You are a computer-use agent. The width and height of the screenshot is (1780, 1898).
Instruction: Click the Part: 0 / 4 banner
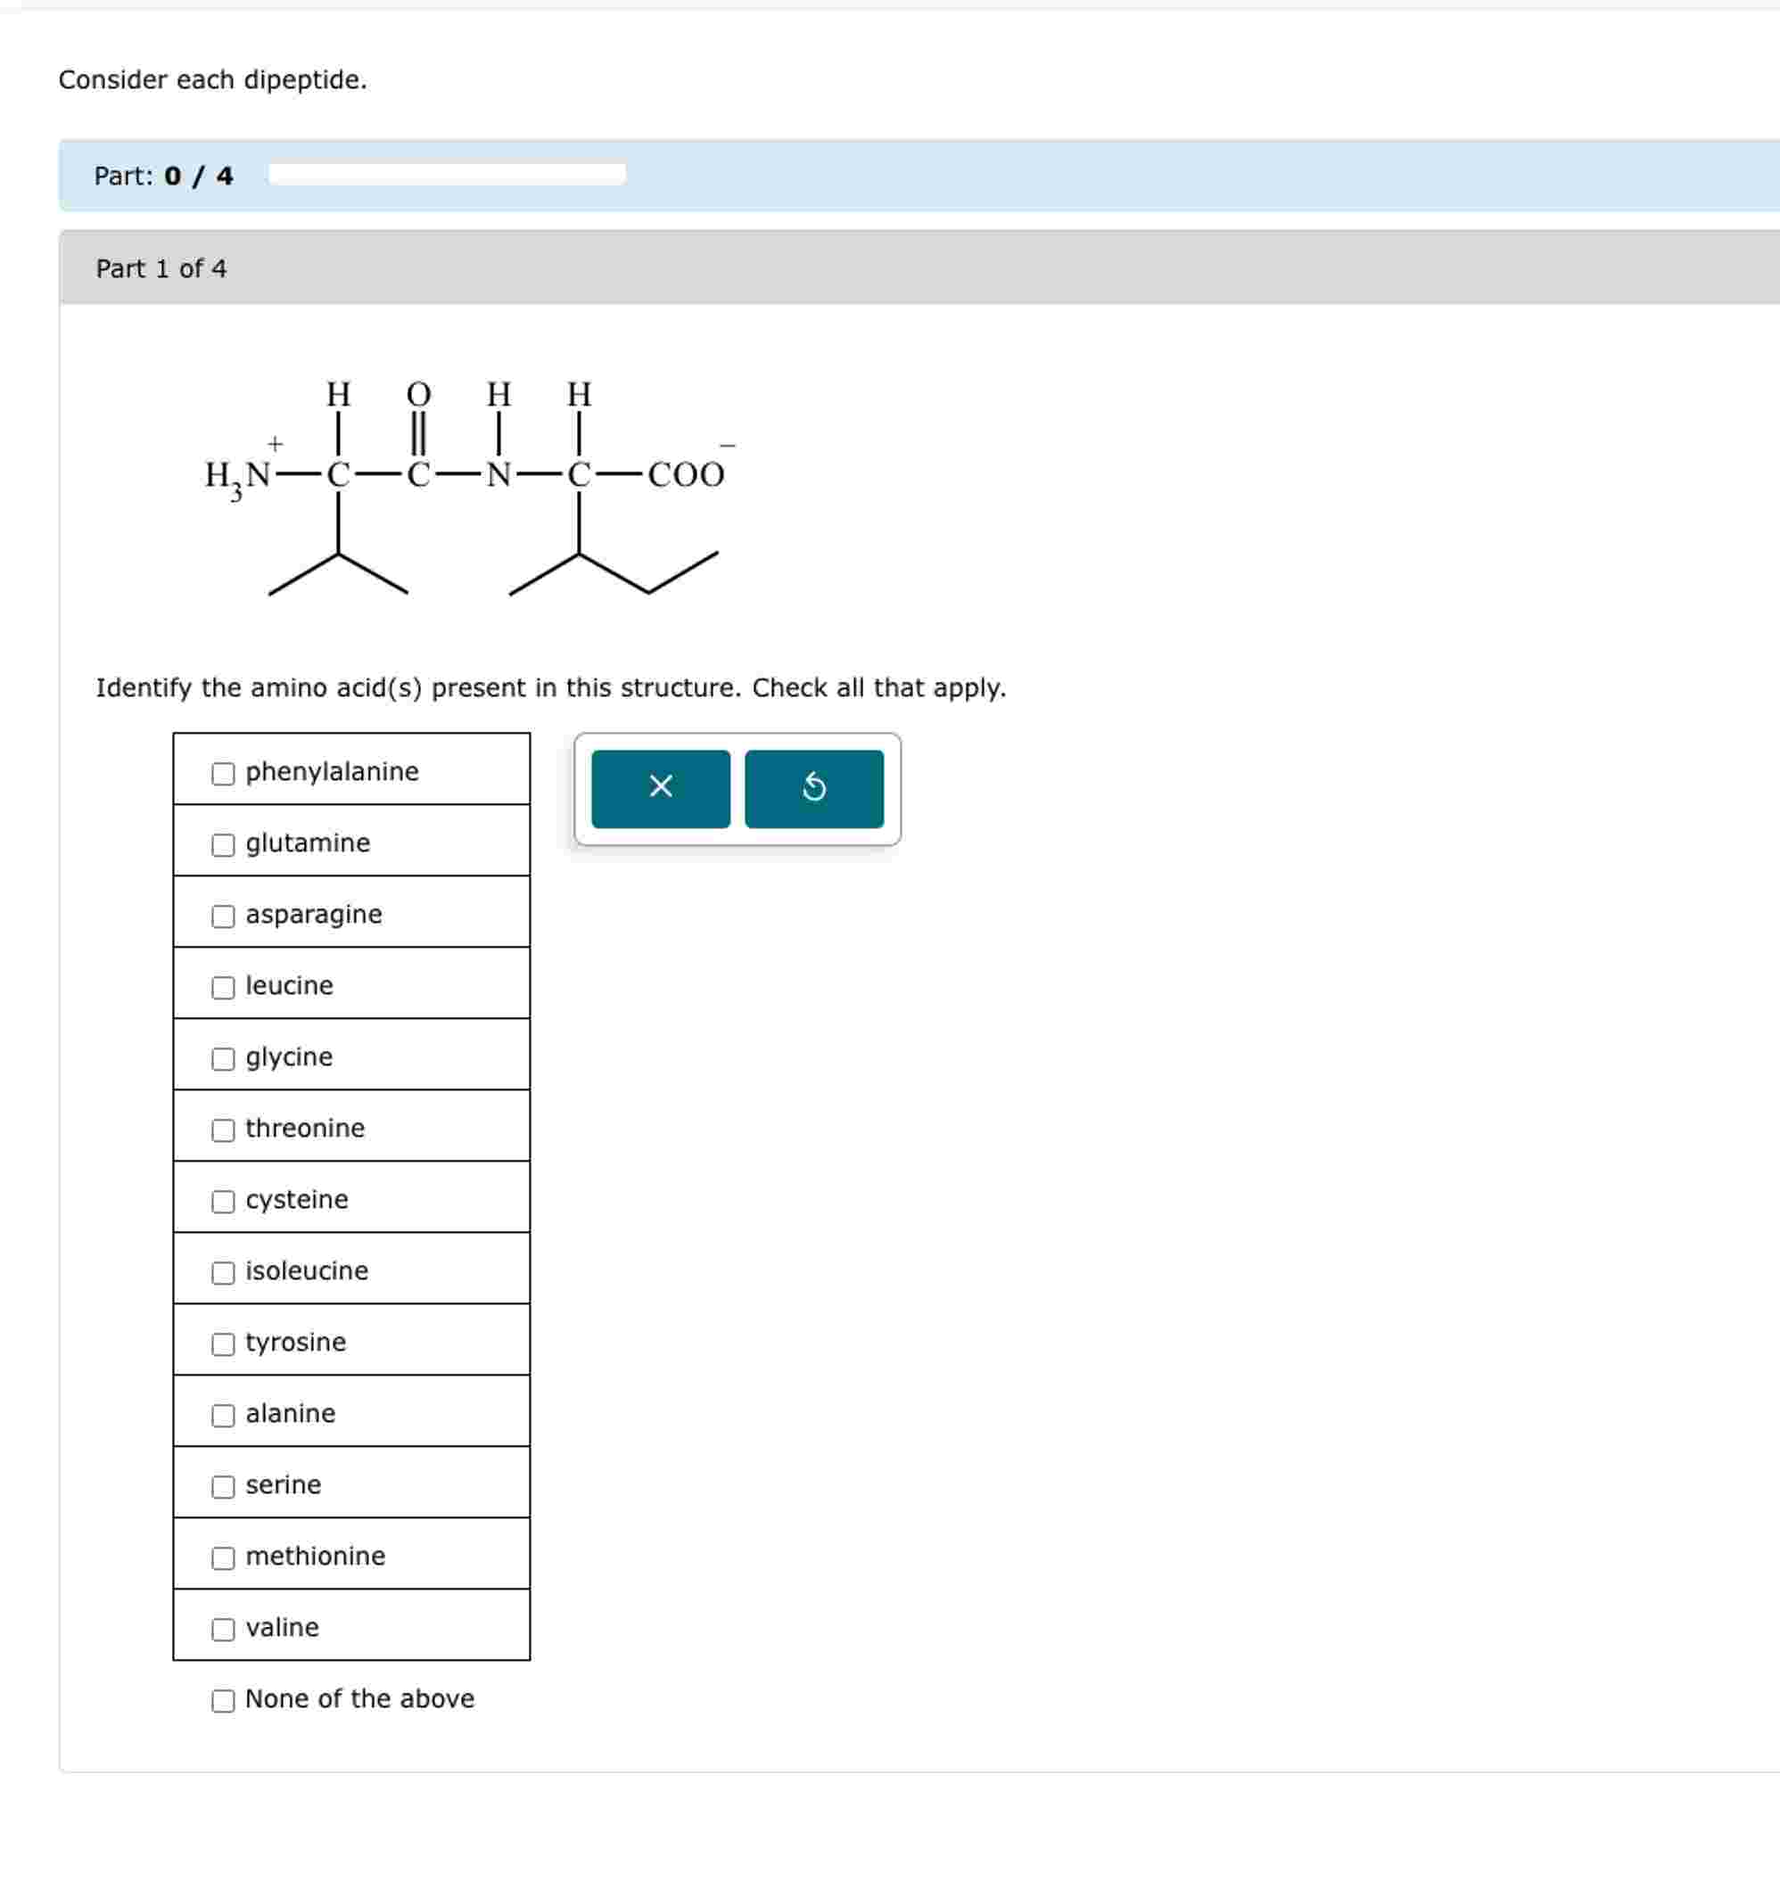164,175
